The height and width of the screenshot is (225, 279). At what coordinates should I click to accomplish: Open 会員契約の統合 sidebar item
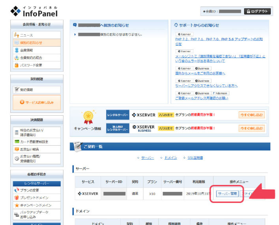click(37, 58)
